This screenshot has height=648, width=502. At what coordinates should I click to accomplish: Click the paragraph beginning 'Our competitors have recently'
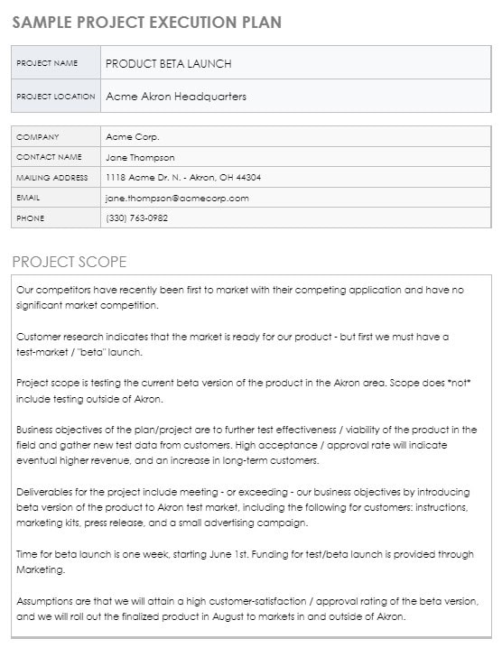pos(240,298)
